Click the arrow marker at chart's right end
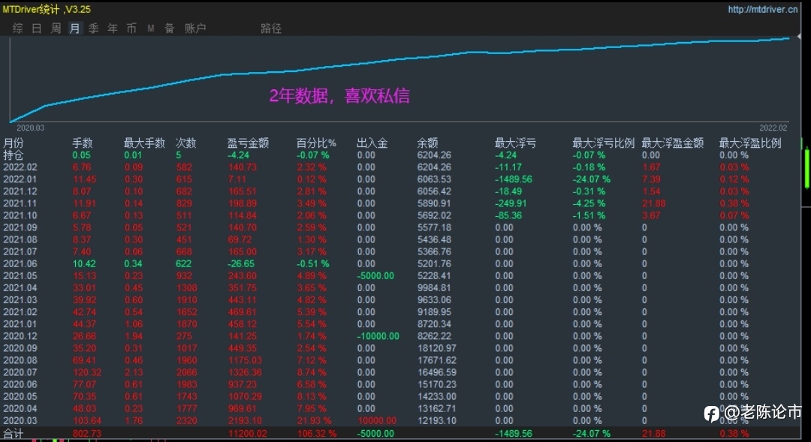This screenshot has width=811, height=442. coord(799,37)
